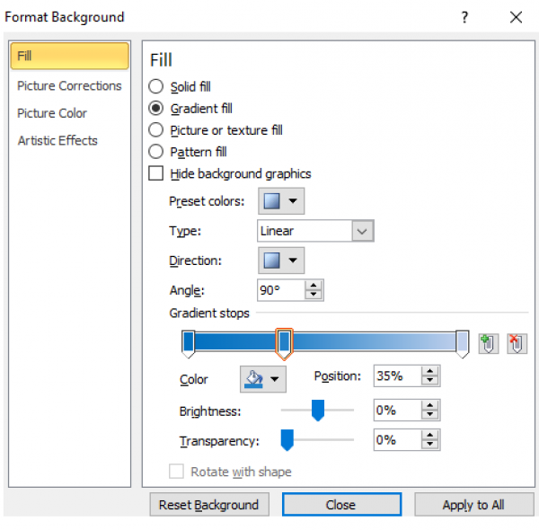
Task: Select the Solid fill option
Action: click(x=156, y=87)
